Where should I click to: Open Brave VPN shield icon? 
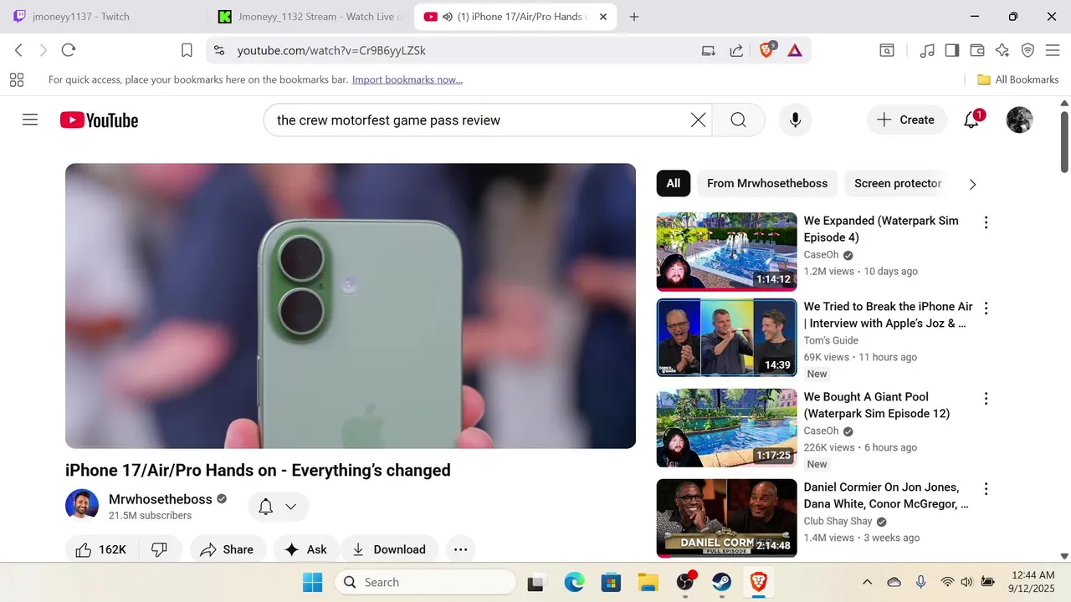point(1027,50)
